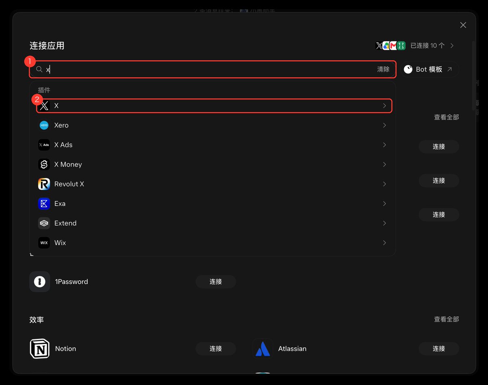This screenshot has height=385, width=488.
Task: Open Bot 模板 templates
Action: tap(429, 70)
